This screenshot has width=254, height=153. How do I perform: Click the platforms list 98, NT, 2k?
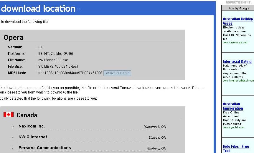[x=56, y=54]
